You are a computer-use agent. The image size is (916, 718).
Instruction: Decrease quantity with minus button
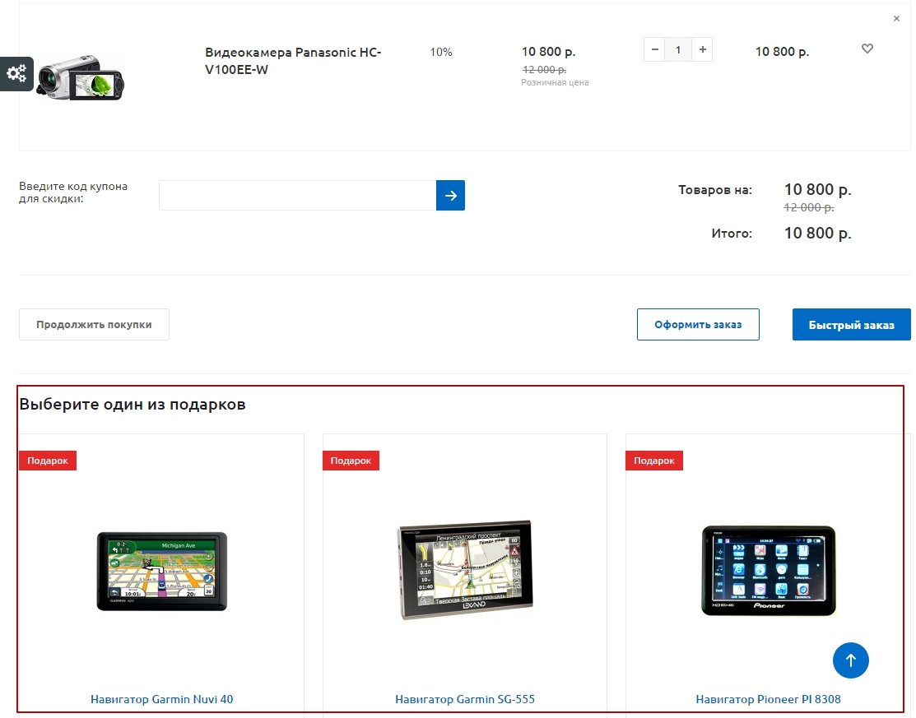[x=654, y=49]
